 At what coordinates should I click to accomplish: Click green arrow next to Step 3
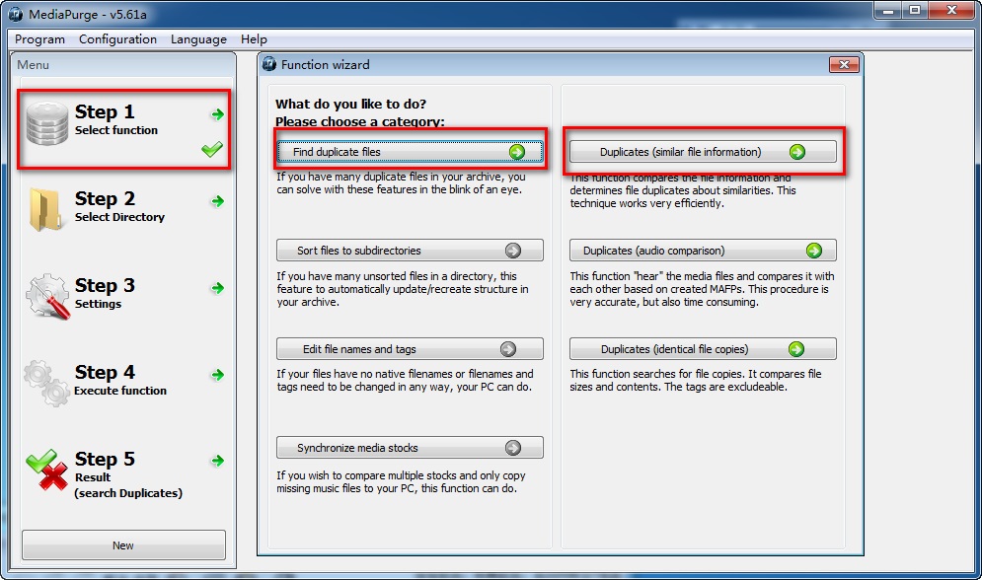coord(217,288)
